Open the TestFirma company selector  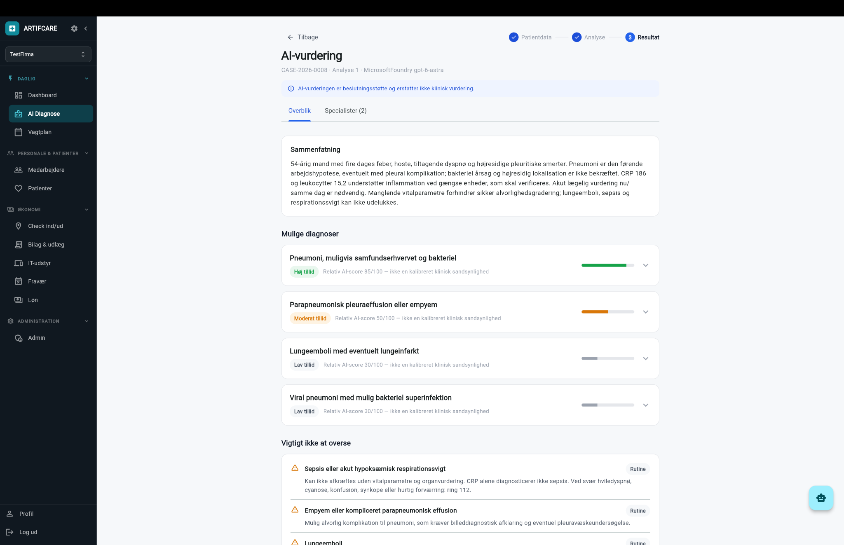(48, 54)
